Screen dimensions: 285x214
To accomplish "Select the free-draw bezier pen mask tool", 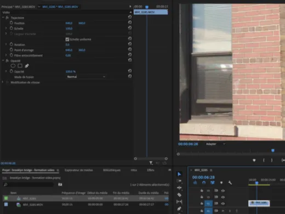I will point(27,66).
